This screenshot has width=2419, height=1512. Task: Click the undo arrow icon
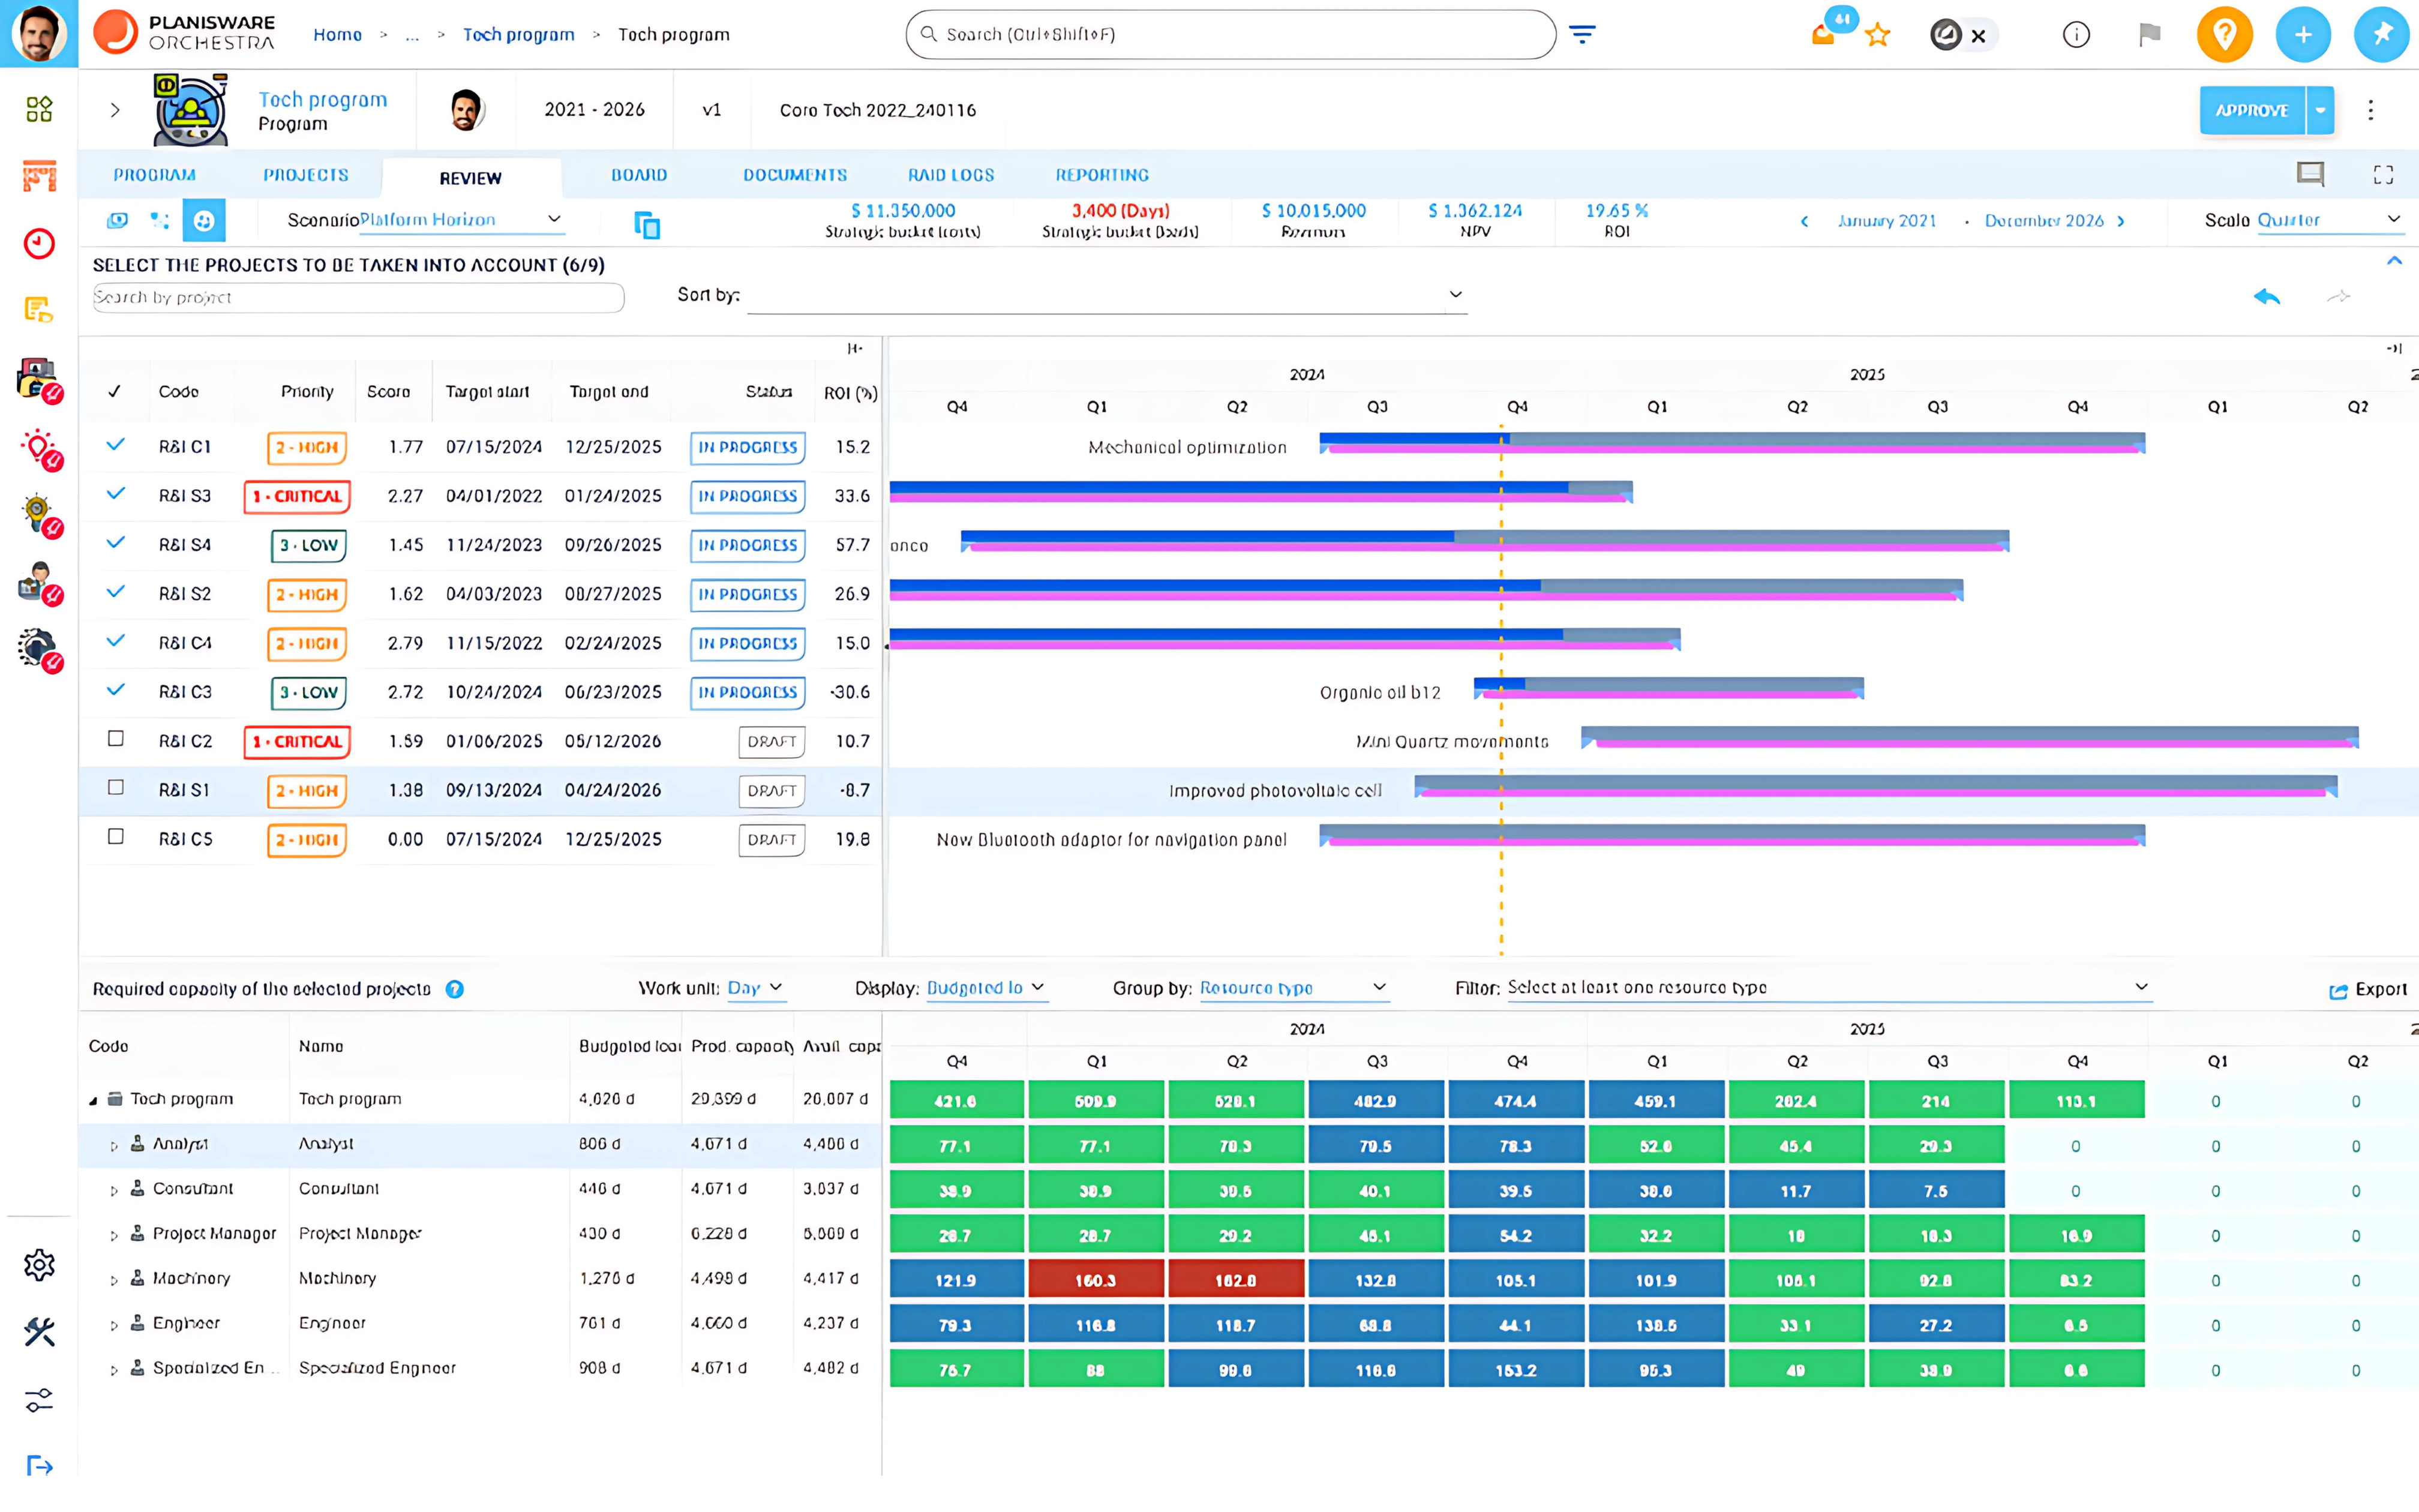pyautogui.click(x=2266, y=296)
